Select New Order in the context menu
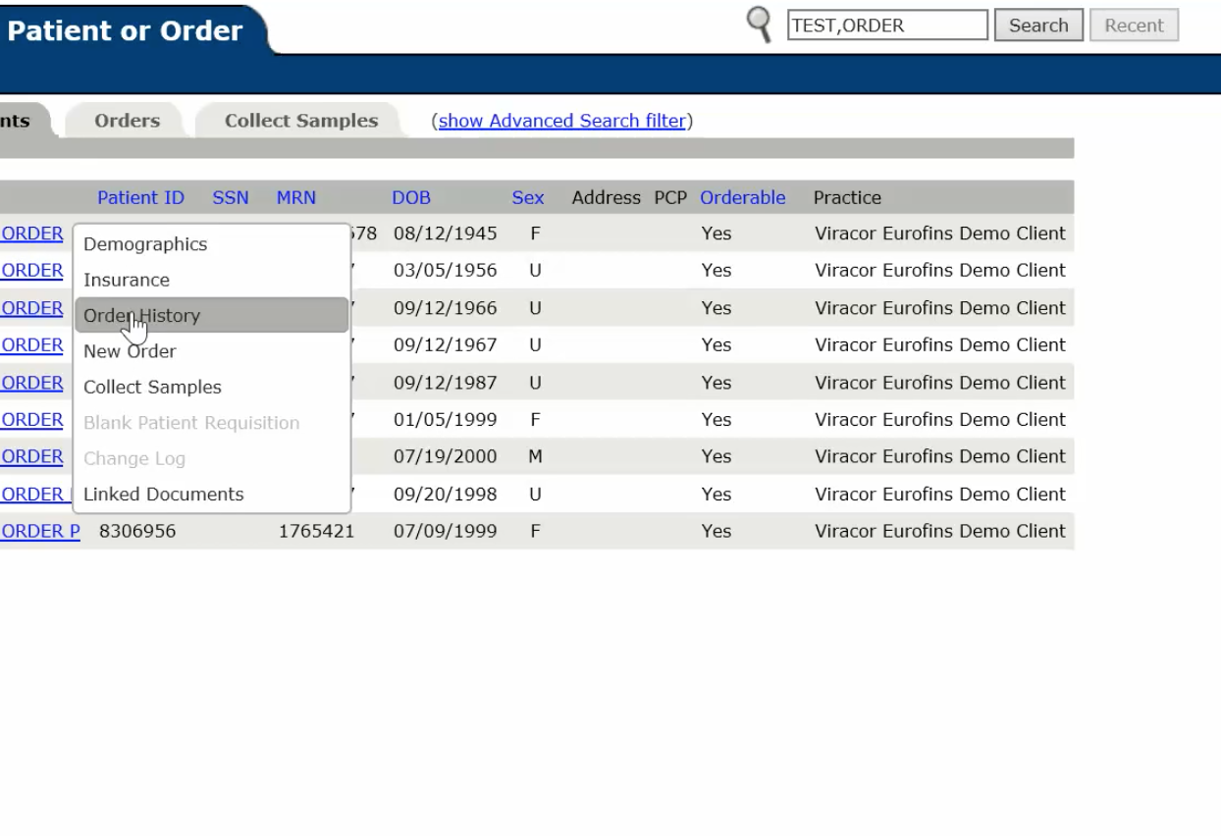This screenshot has height=836, width=1221. pos(130,351)
